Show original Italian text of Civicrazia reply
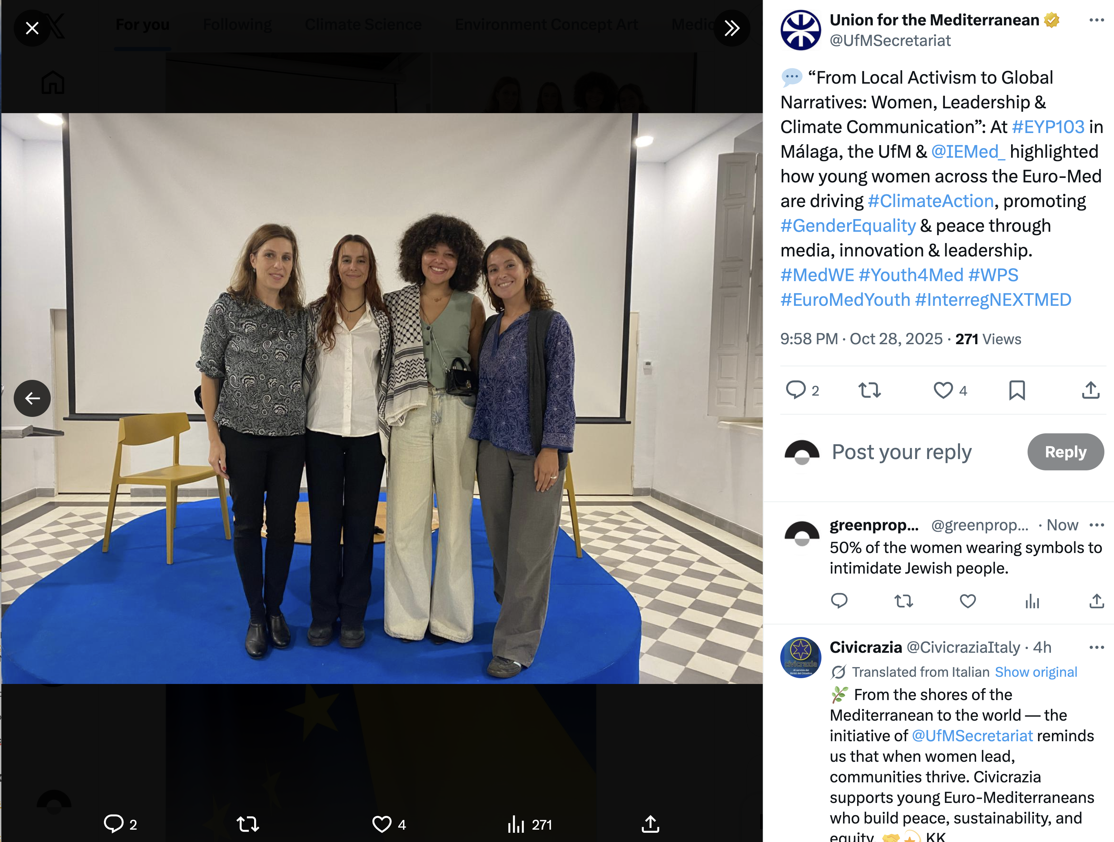This screenshot has height=842, width=1114. (x=1036, y=672)
